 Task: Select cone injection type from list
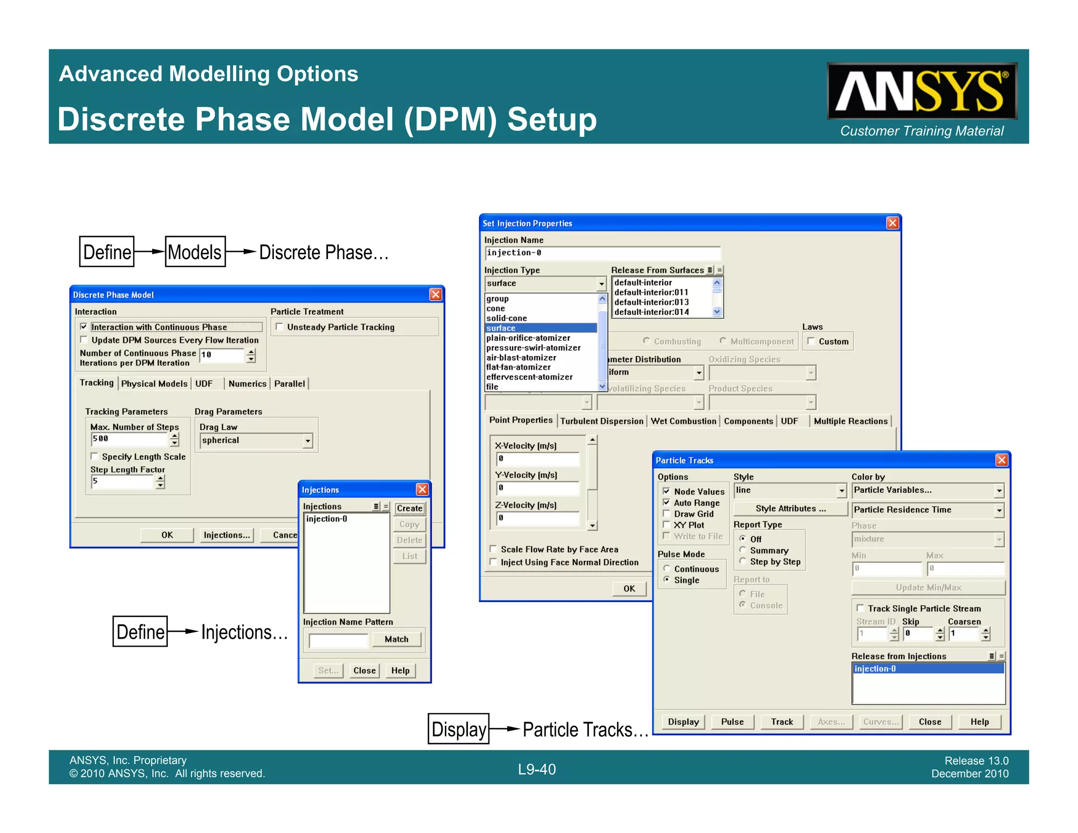[495, 308]
